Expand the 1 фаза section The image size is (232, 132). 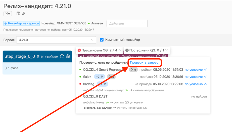(12, 68)
